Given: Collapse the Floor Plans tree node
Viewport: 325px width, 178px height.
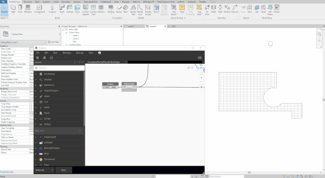Looking at the screenshot, I should click(67, 32).
